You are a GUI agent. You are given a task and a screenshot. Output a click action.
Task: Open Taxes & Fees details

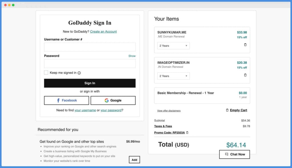(x=163, y=126)
